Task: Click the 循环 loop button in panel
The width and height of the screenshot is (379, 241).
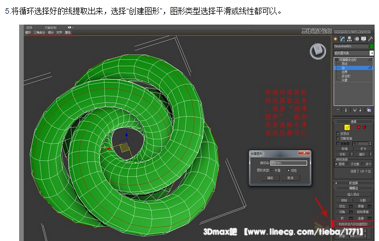Action: pos(361,154)
